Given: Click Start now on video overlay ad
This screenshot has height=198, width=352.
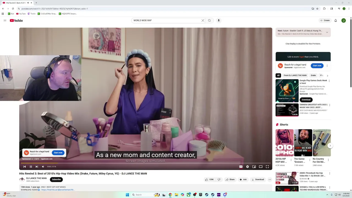Looking at the screenshot, I should click(58, 153).
